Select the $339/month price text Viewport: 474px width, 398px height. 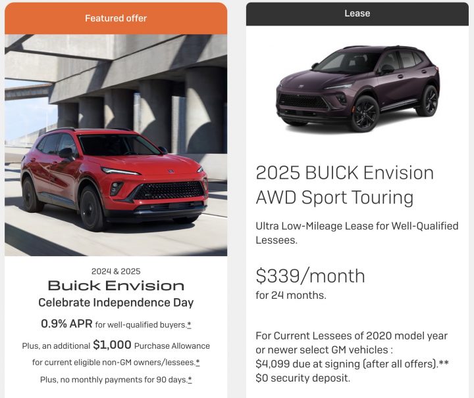pos(310,276)
